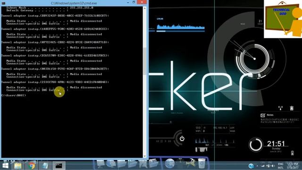Click the LAN label in network widget
Viewport: 302px width, 170px height.
(x=232, y=127)
